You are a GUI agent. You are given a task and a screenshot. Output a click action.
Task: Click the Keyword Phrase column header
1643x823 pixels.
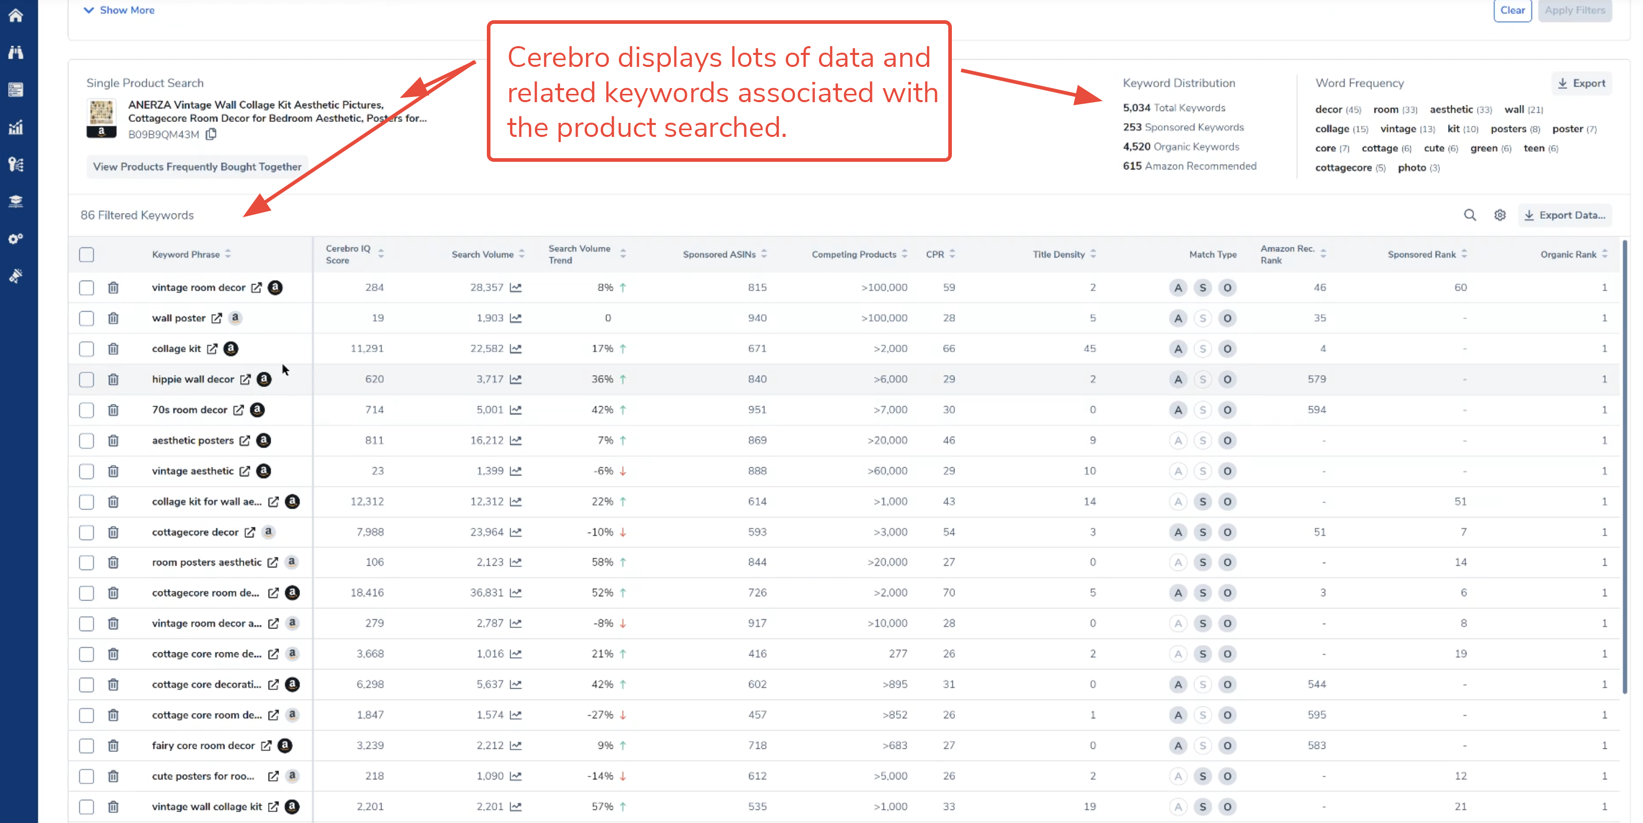(186, 254)
